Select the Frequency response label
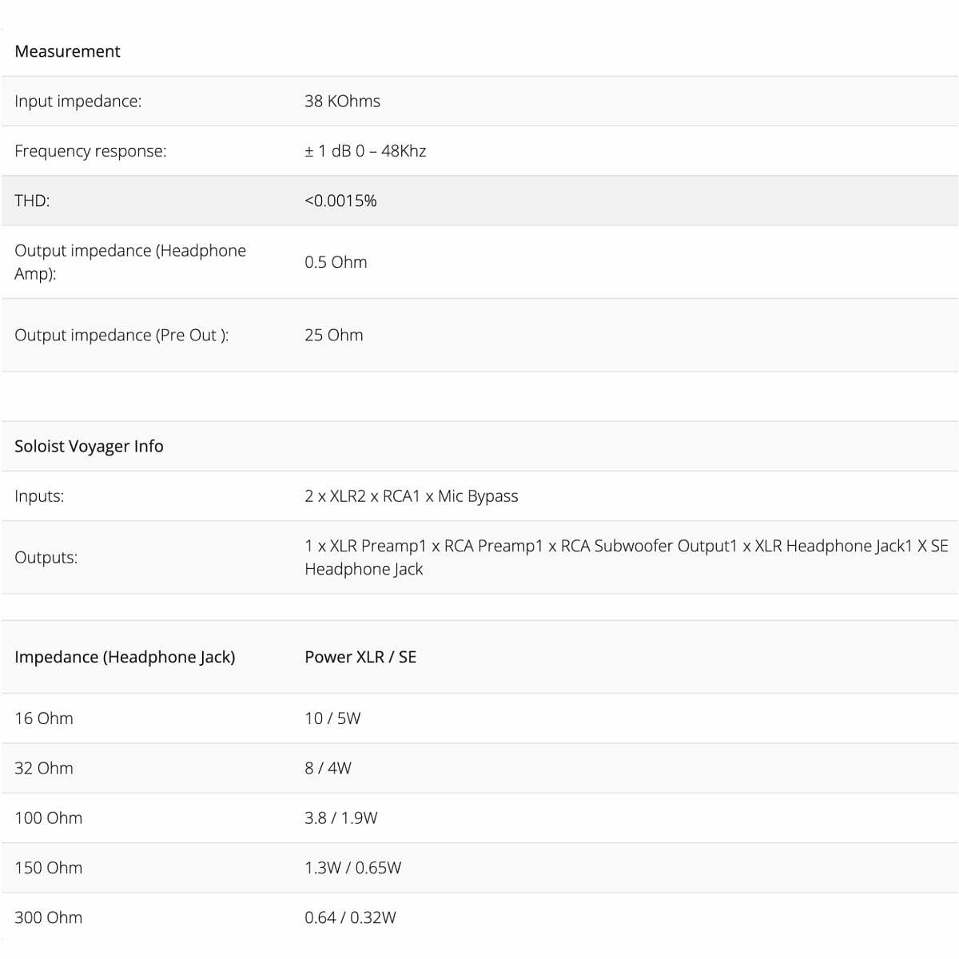This screenshot has width=959, height=959. click(90, 151)
